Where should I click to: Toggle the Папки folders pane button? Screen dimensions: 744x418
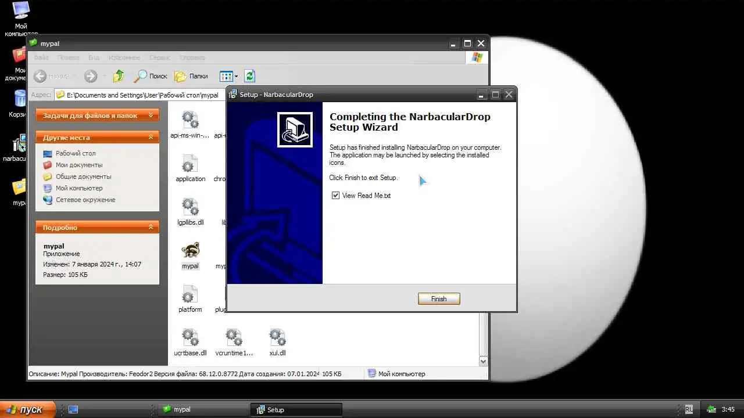[191, 76]
